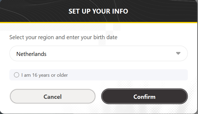The image size is (198, 114).
Task: Cancel the info setup dialog
Action: click(x=53, y=96)
